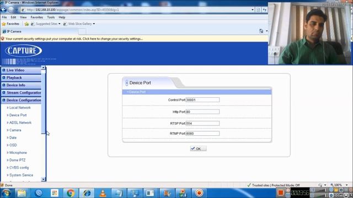This screenshot has width=353, height=198.
Task: Open OSD settings in sidebar
Action: pyautogui.click(x=13, y=145)
